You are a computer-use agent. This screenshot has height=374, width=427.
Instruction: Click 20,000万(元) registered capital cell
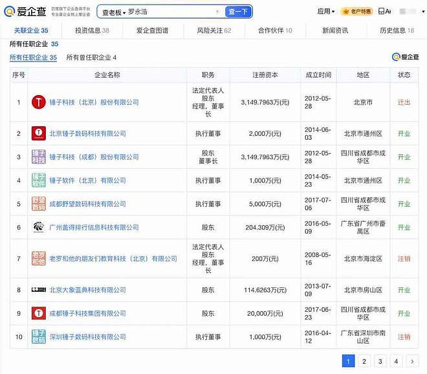pyautogui.click(x=265, y=314)
